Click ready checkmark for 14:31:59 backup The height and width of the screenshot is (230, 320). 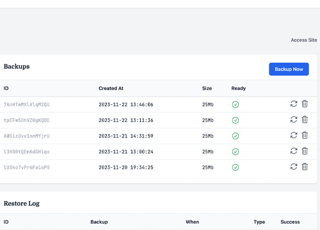tap(236, 136)
